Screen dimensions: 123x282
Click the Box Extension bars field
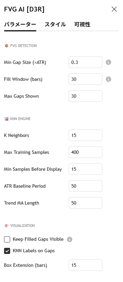(85, 265)
